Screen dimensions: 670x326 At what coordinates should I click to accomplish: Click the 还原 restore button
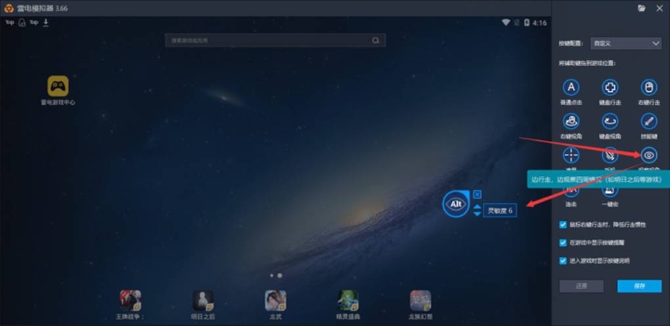tap(581, 286)
